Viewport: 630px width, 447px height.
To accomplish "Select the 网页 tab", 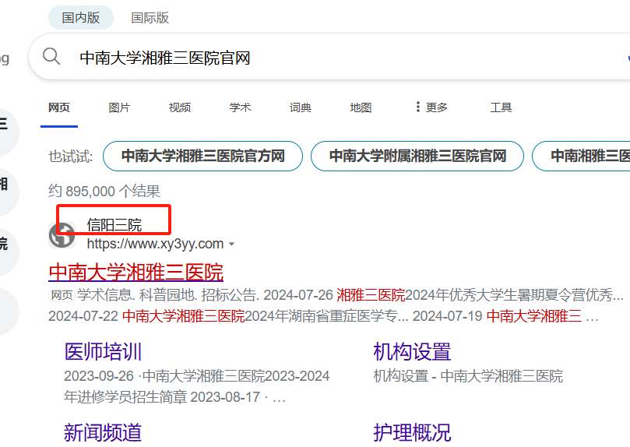I will 59,107.
